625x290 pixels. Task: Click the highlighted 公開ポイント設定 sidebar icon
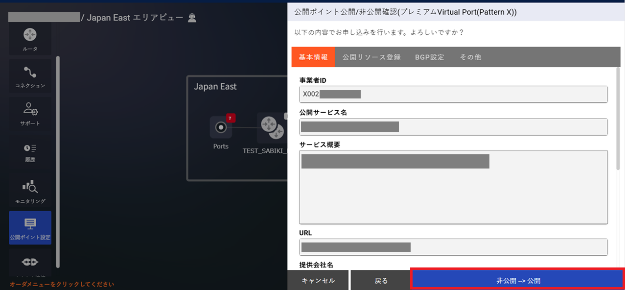(30, 227)
